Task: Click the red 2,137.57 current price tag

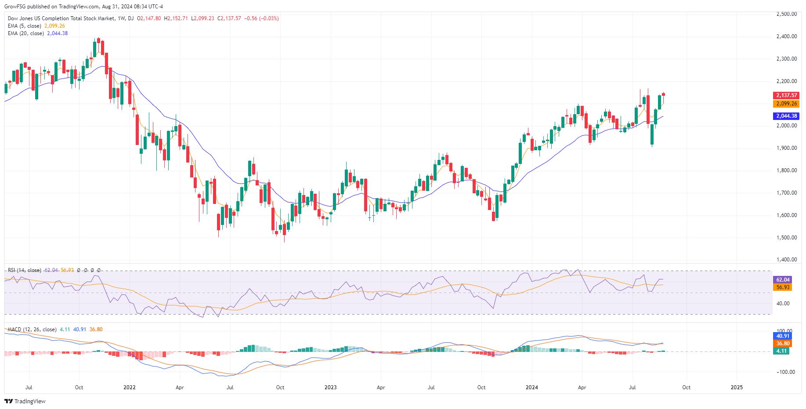Action: click(x=786, y=95)
